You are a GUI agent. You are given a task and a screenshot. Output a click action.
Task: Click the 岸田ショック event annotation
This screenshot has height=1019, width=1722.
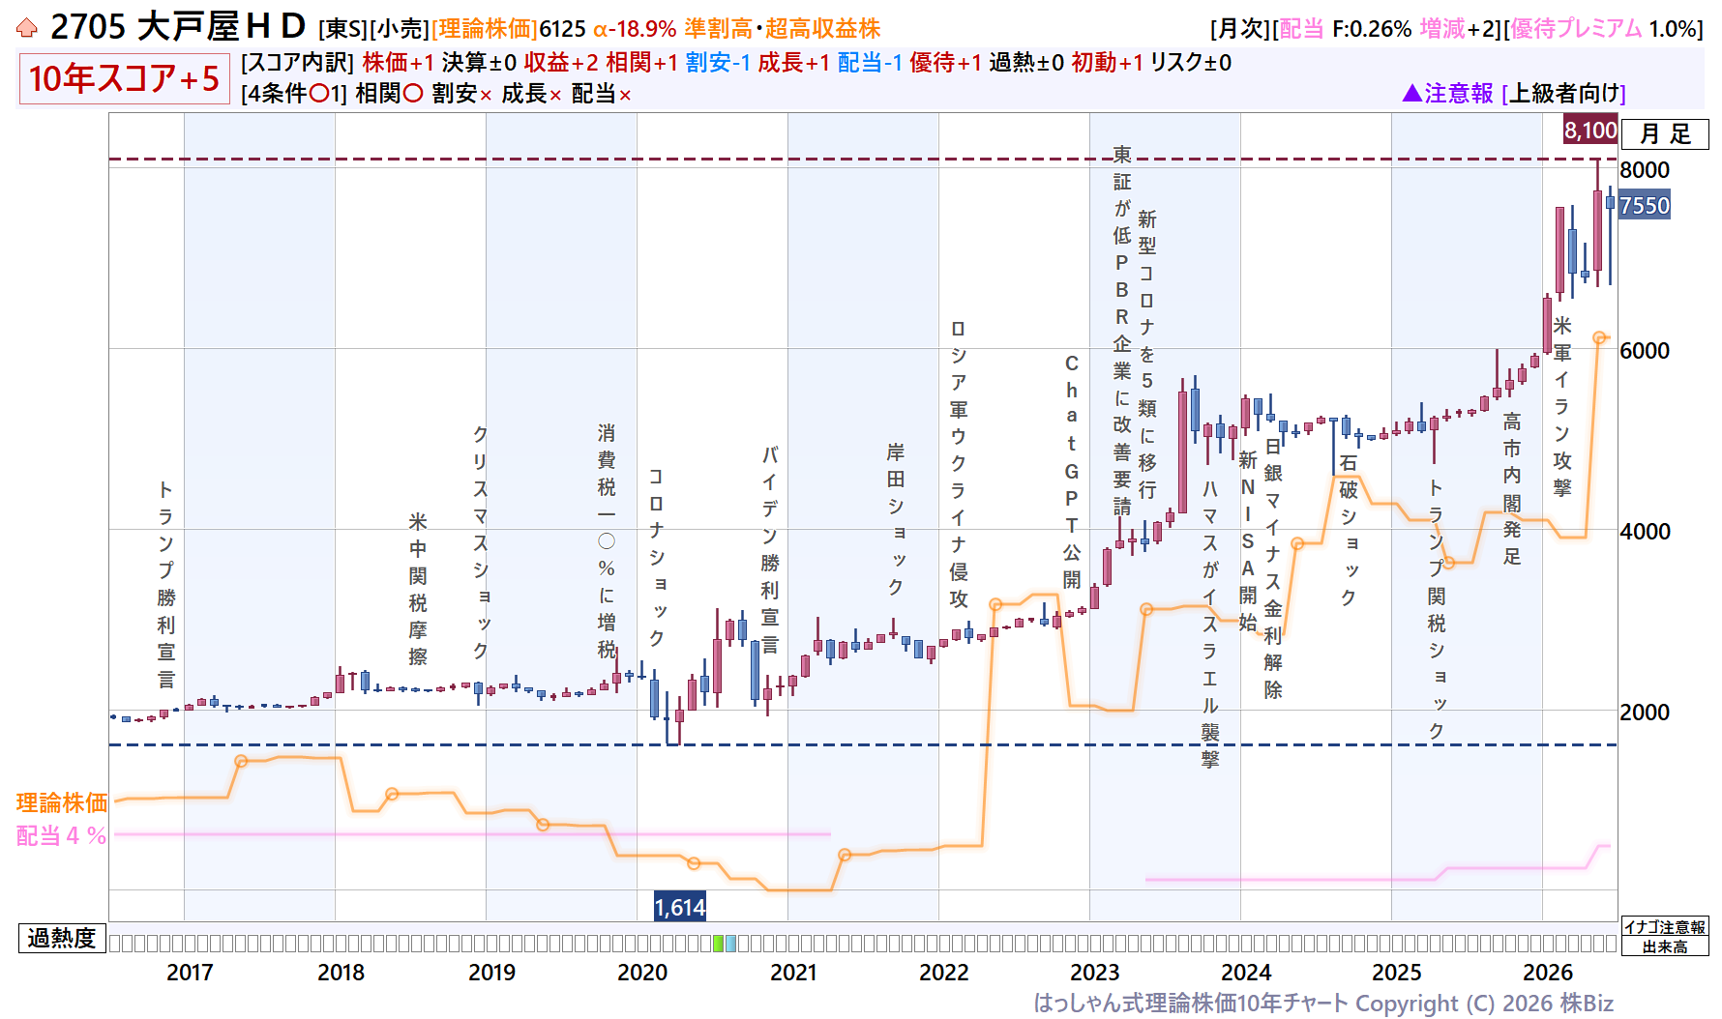point(896,519)
